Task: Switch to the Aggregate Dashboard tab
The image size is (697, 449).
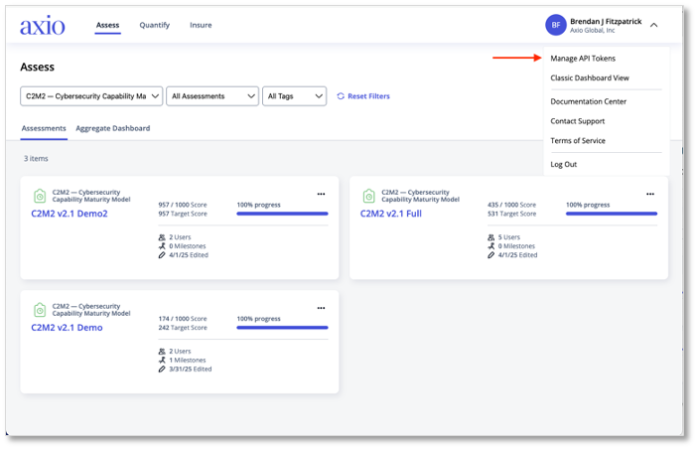Action: click(112, 128)
